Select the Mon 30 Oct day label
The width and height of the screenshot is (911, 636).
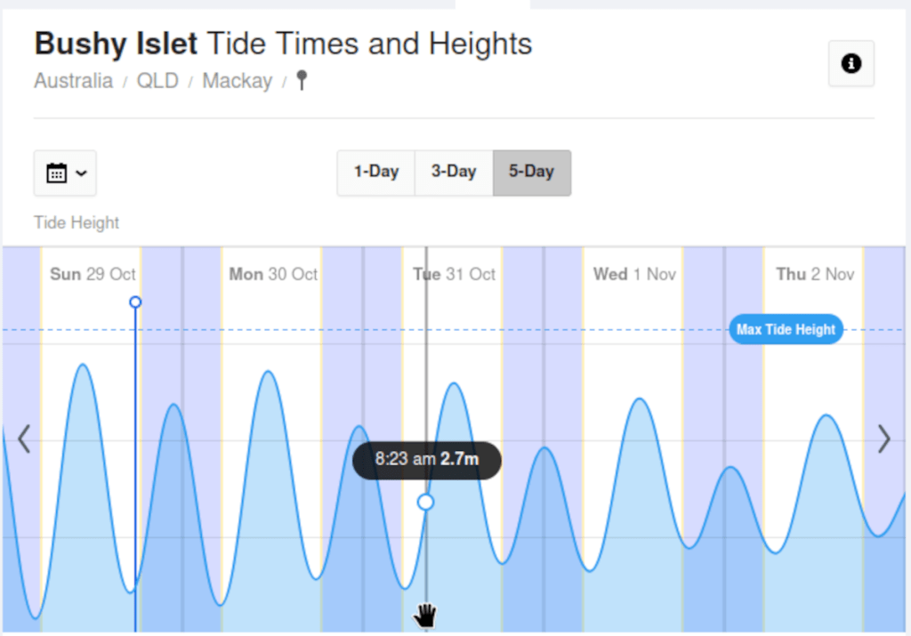click(x=273, y=274)
